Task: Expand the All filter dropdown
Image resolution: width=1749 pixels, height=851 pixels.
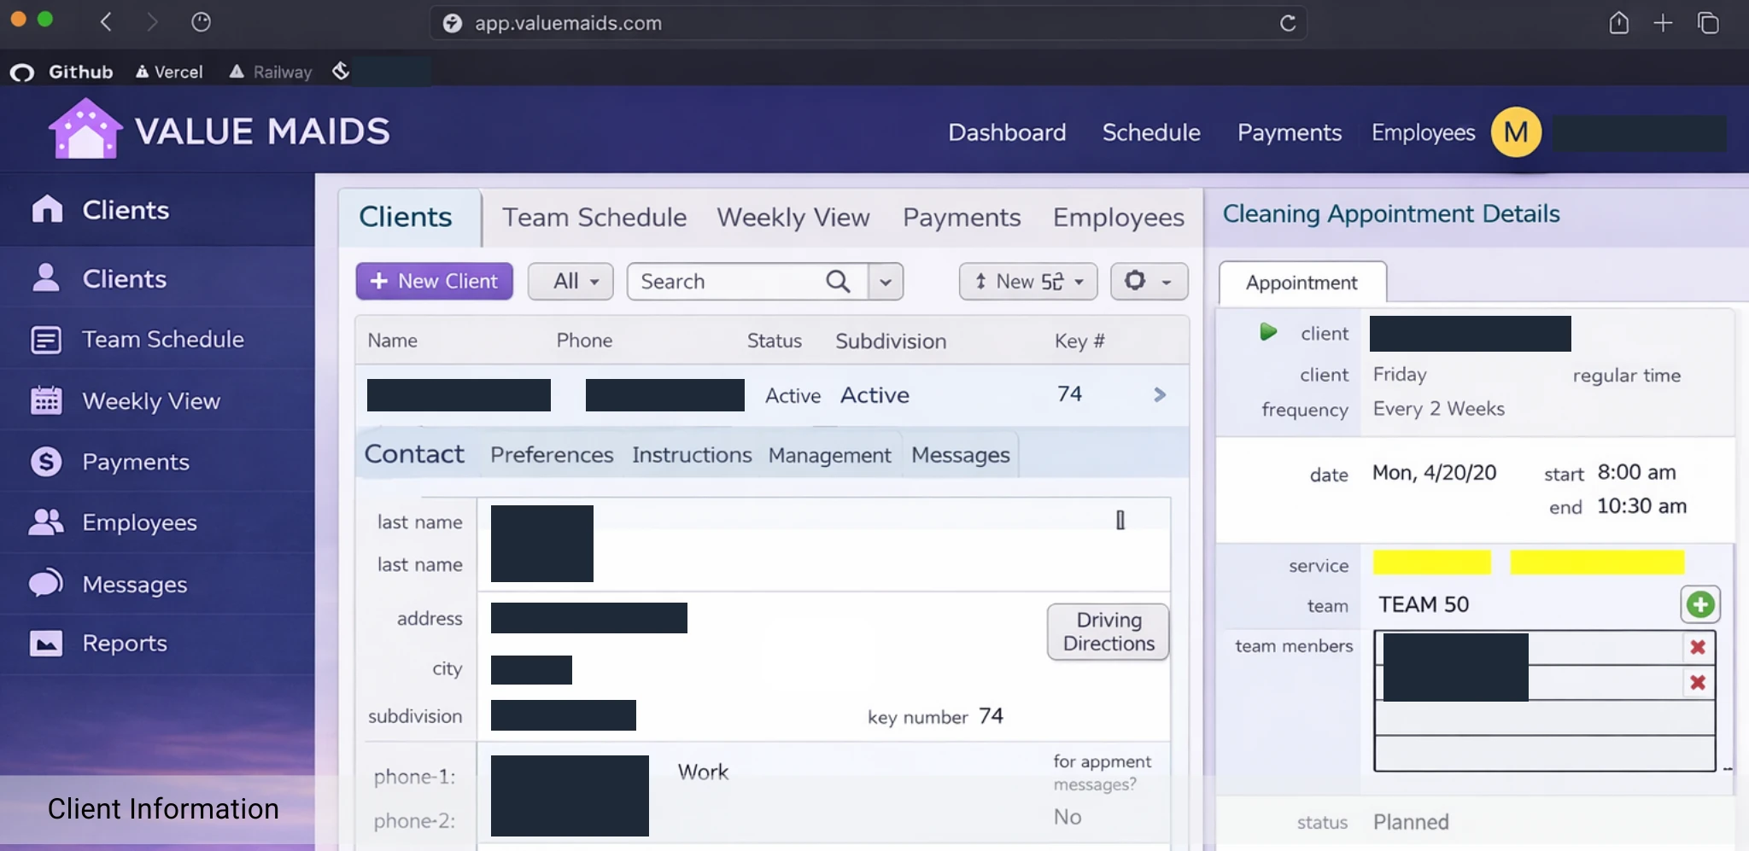Action: (x=570, y=281)
